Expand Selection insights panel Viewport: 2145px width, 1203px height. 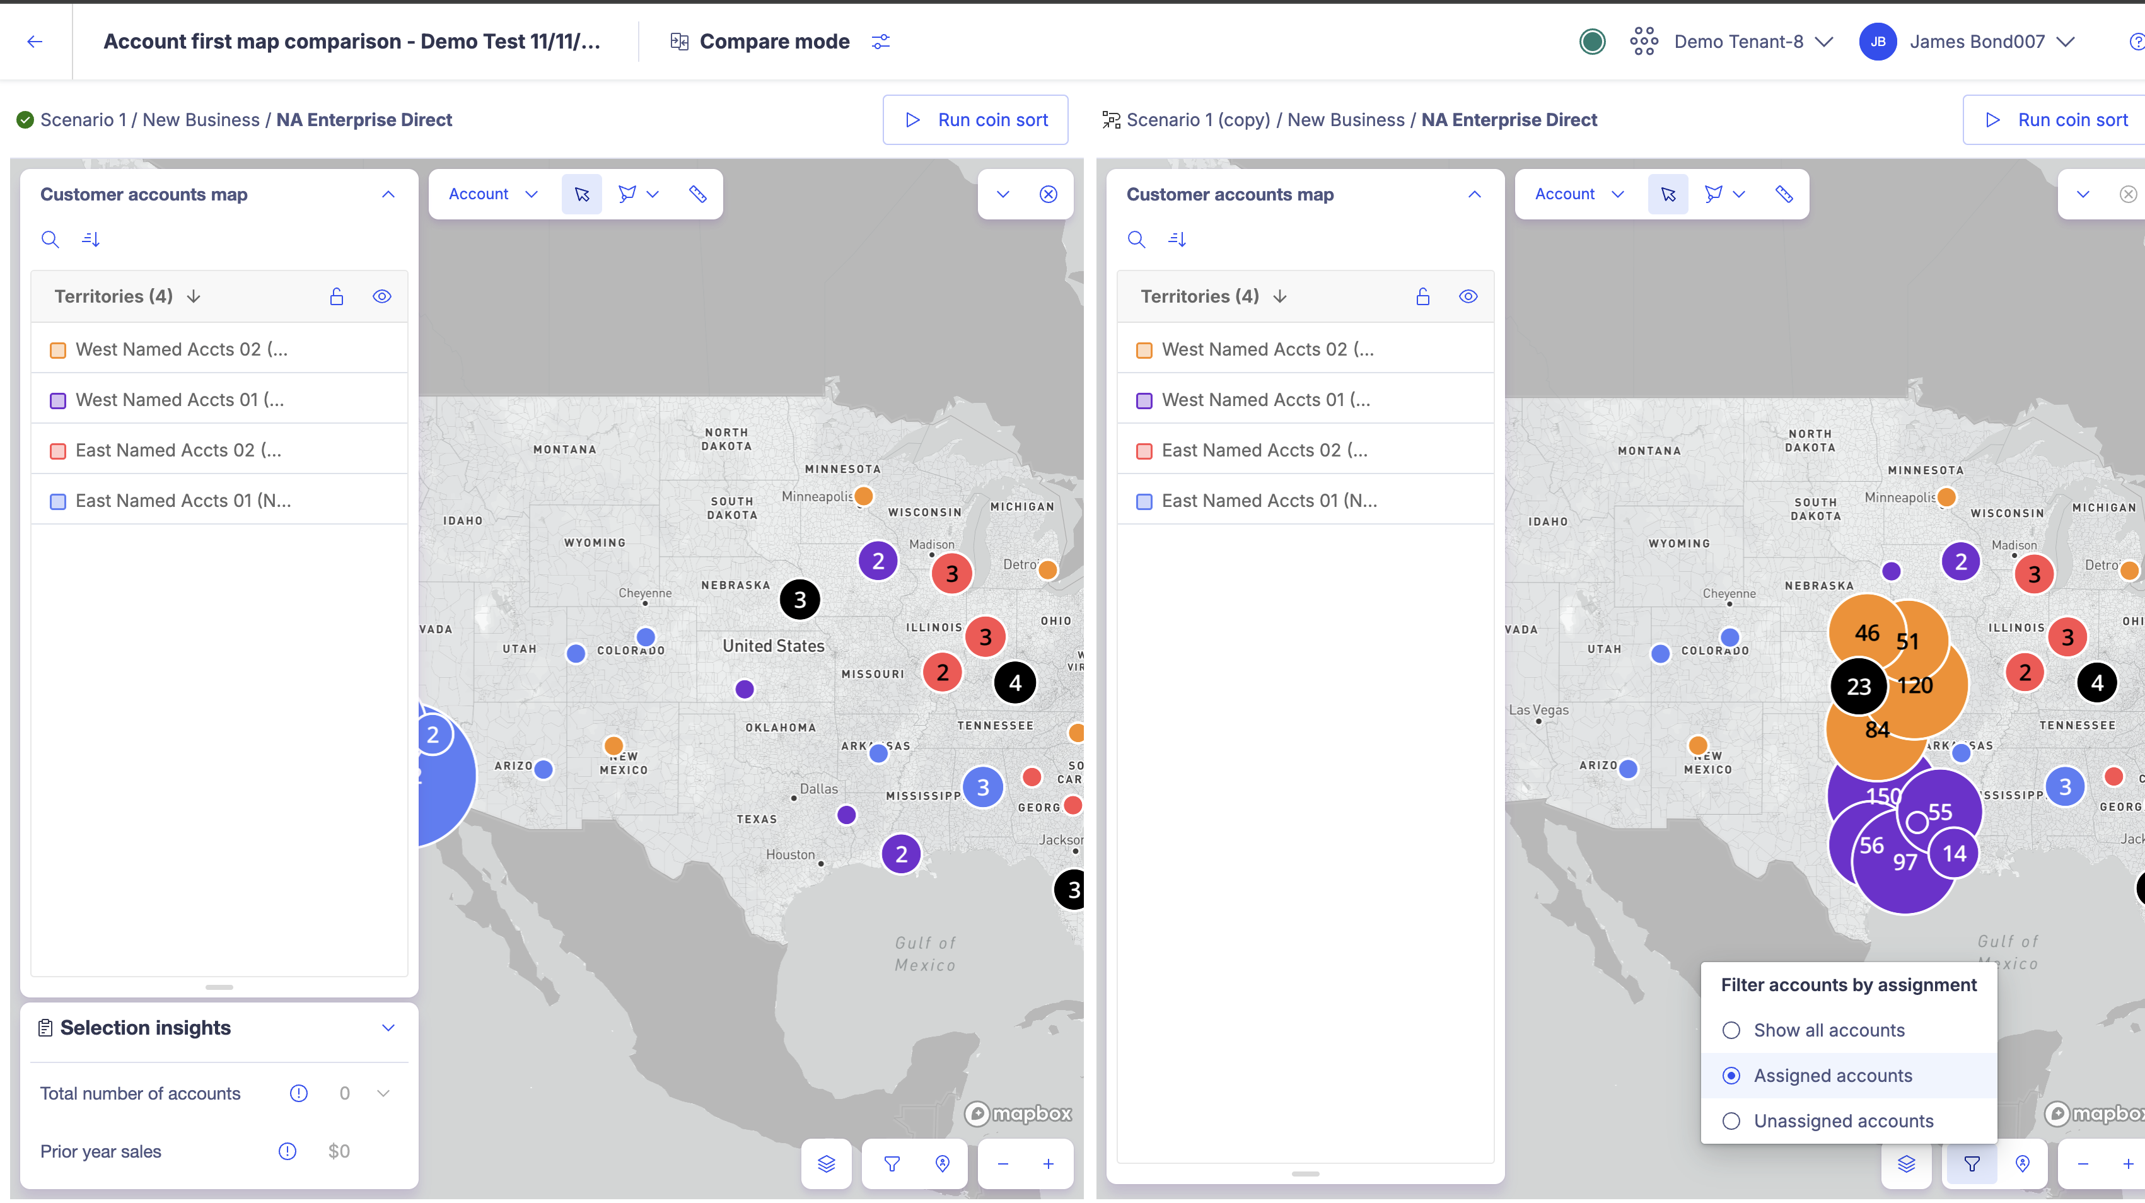coord(388,1027)
